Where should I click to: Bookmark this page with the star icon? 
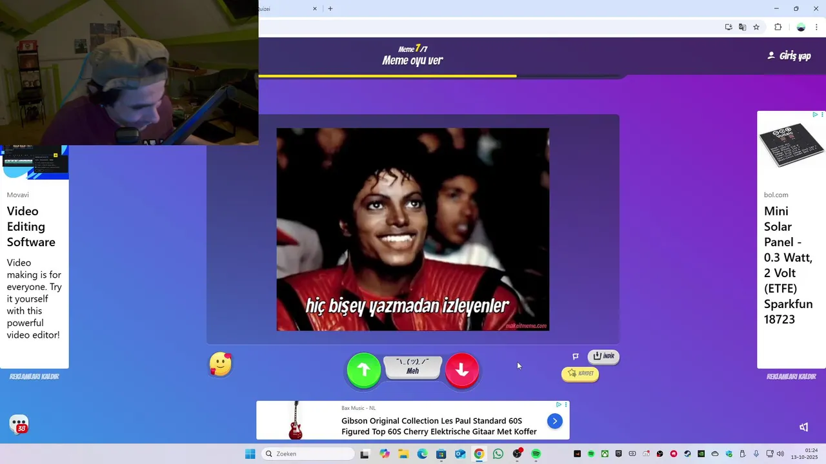(x=756, y=27)
